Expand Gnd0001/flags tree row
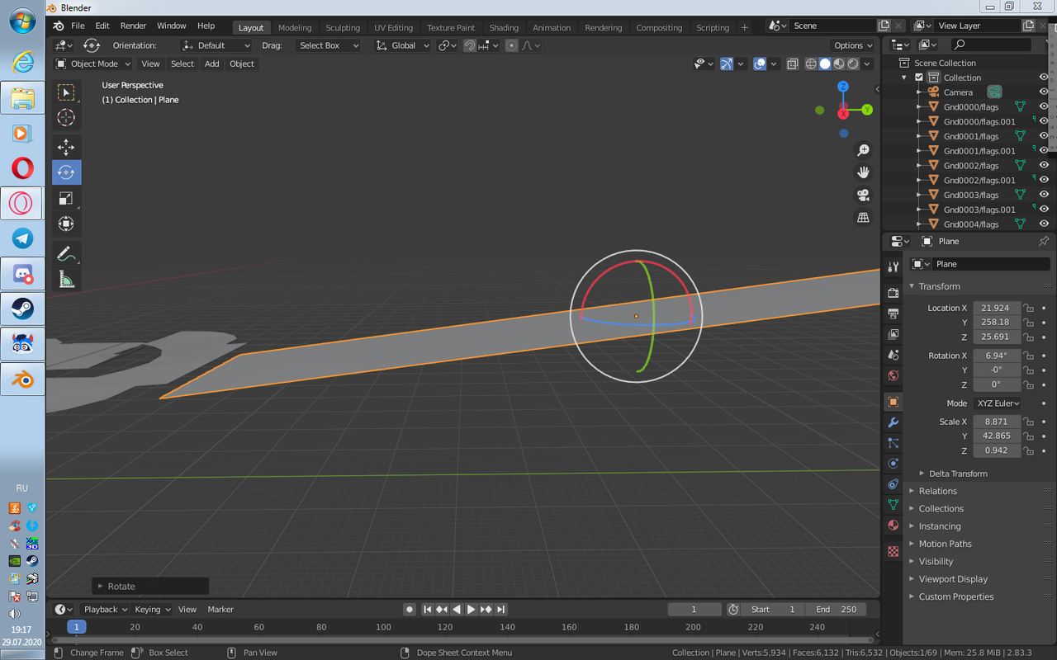 coord(919,136)
